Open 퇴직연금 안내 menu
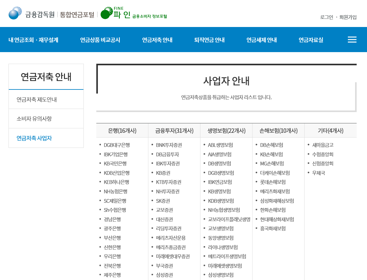The height and width of the screenshot is (280, 367). [210, 40]
